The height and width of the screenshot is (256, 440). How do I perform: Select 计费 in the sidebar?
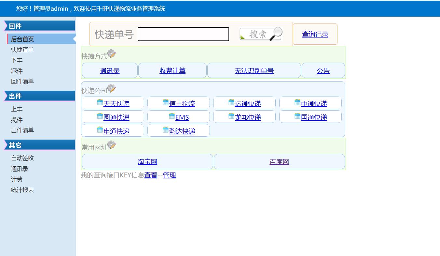pos(17,179)
